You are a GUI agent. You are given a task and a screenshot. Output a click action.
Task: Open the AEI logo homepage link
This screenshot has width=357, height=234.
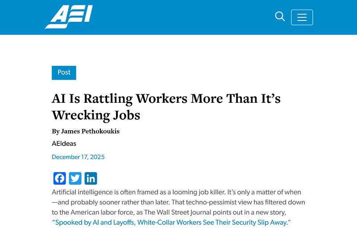[x=69, y=17]
